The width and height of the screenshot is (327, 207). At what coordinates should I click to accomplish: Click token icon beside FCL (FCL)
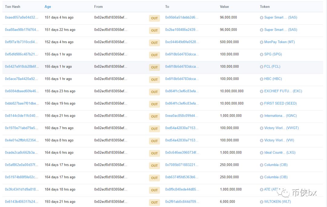(x=262, y=67)
